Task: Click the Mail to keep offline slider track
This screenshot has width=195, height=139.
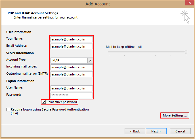Action: [x=146, y=52]
